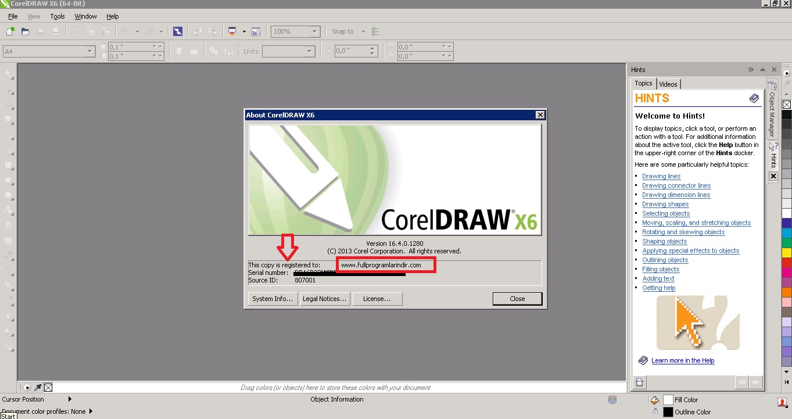Screen dimensions: 792x419
Task: Close the Hints docker tab with X
Action: [x=773, y=176]
